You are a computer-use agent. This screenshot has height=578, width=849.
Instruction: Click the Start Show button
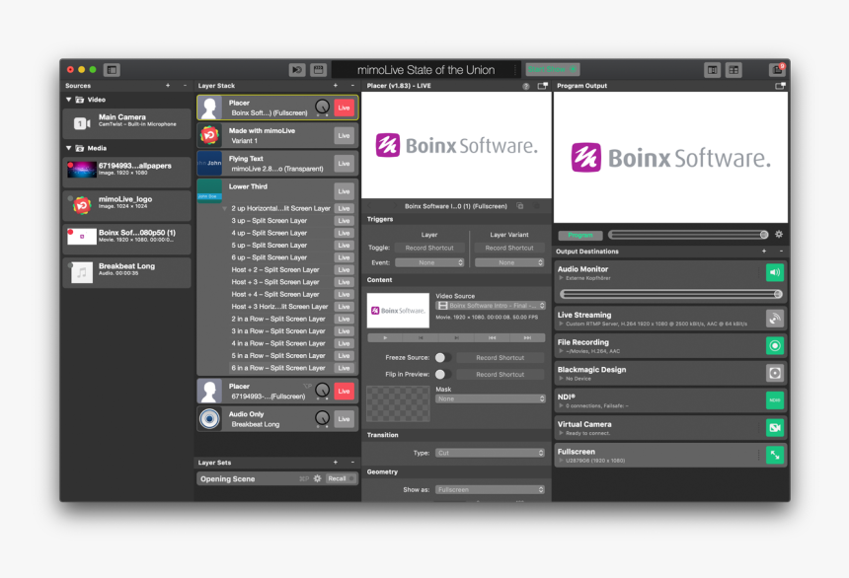[552, 69]
